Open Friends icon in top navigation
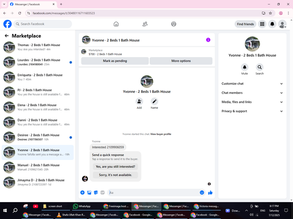 point(145,24)
